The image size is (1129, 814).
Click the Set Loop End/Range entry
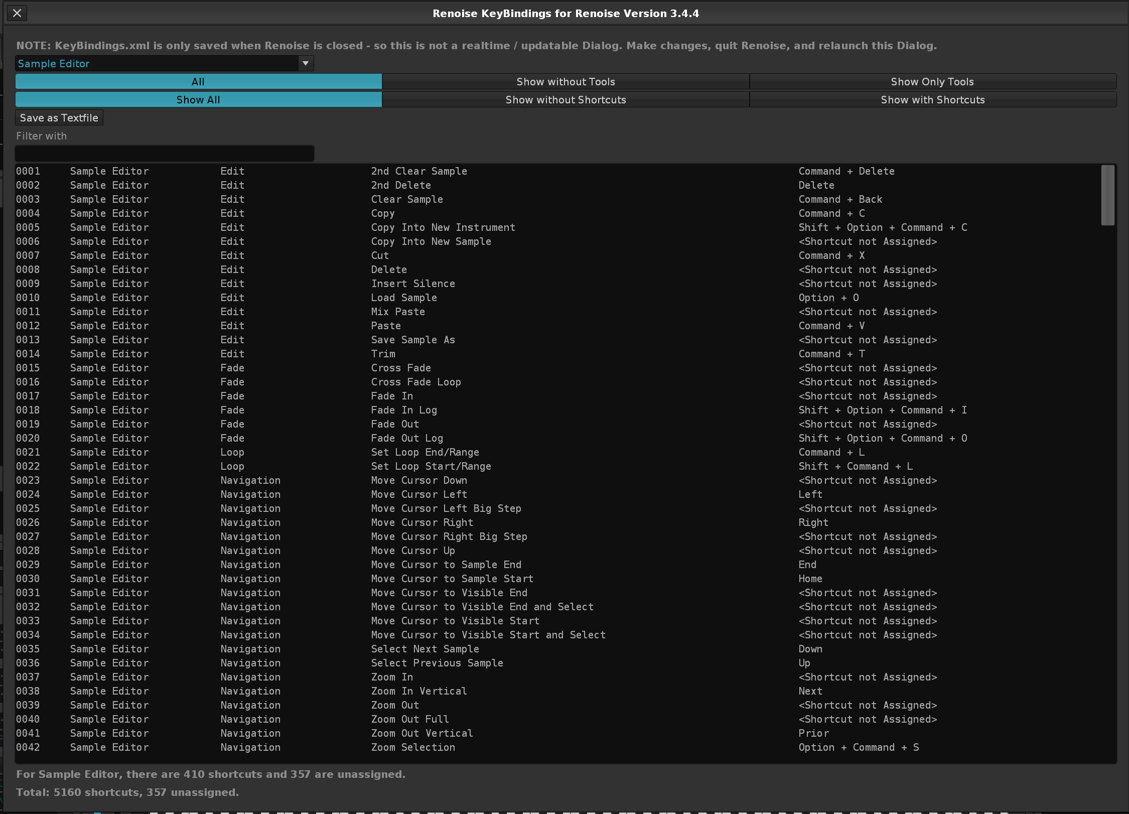(425, 452)
